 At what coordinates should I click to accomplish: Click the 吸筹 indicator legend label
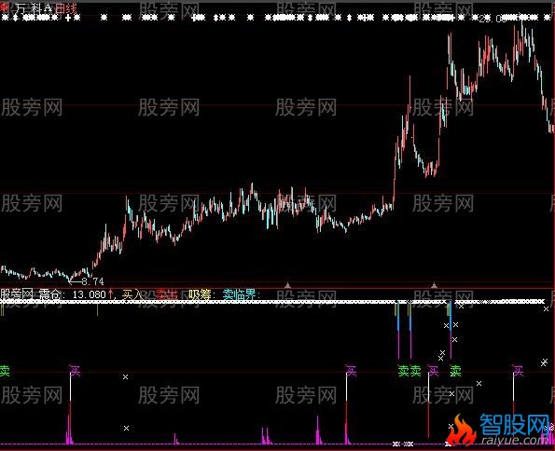point(200,294)
